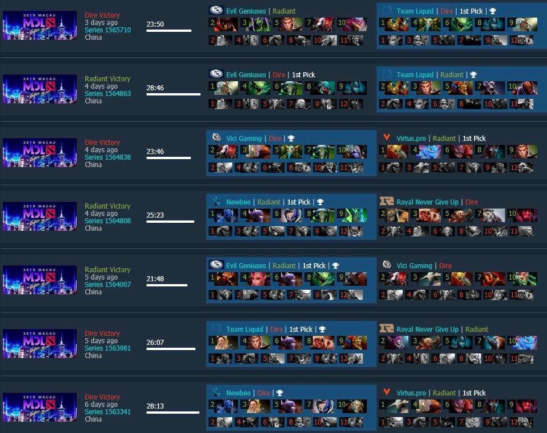Screen dimensions: 547x433
Task: Open the Virtus.pro team link in Series 1563341 row
Action: (x=411, y=393)
